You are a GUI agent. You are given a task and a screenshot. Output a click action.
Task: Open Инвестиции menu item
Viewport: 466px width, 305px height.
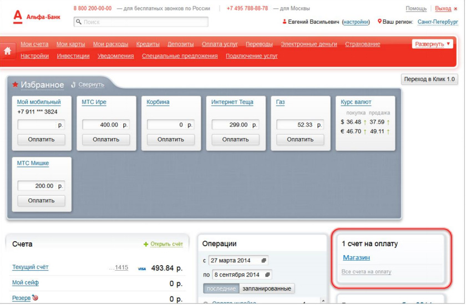click(73, 56)
